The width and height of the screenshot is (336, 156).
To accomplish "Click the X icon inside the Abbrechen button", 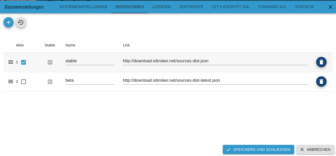I will [302, 150].
